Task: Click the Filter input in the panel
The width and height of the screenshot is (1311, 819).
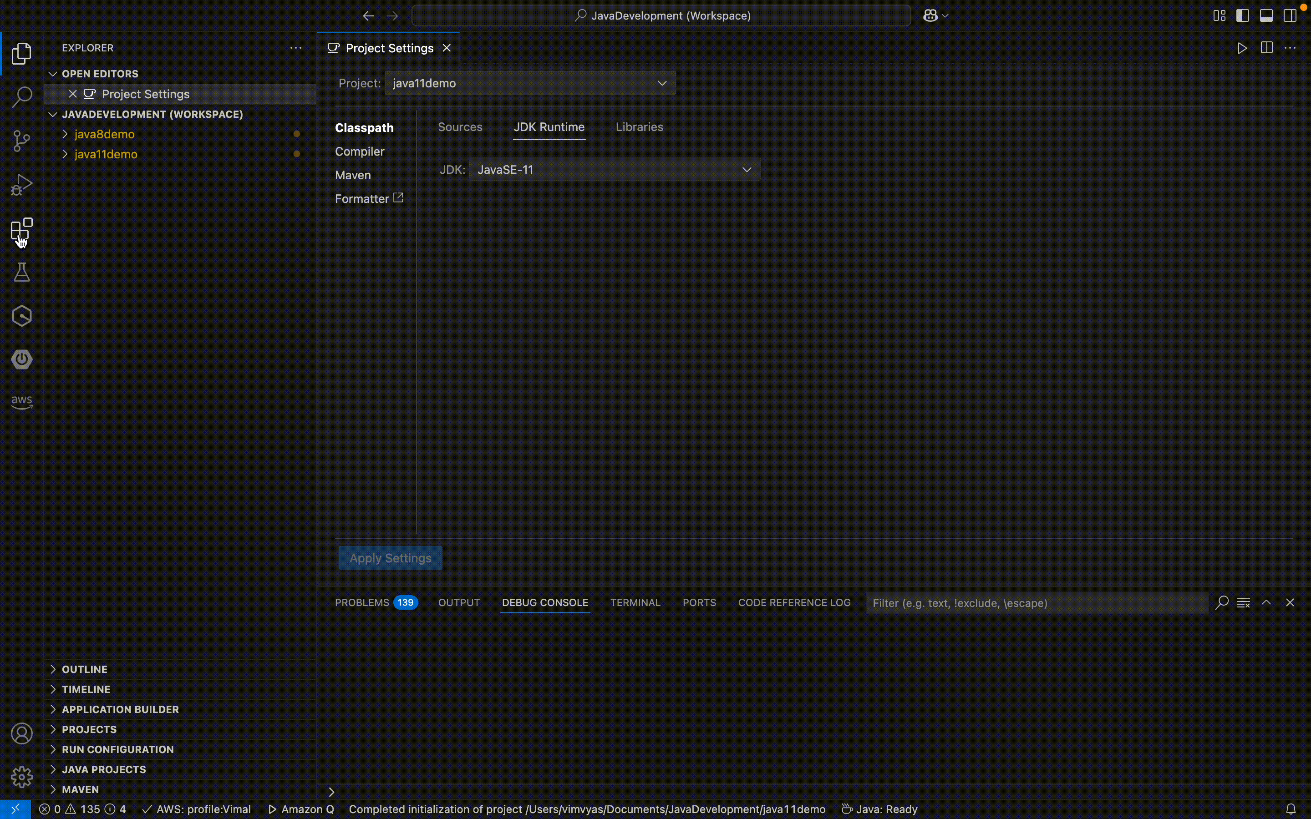Action: [x=1036, y=602]
